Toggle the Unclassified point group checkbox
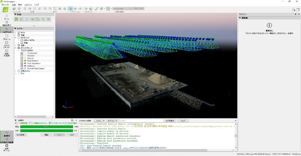The image size is (301, 156). (x=22, y=53)
